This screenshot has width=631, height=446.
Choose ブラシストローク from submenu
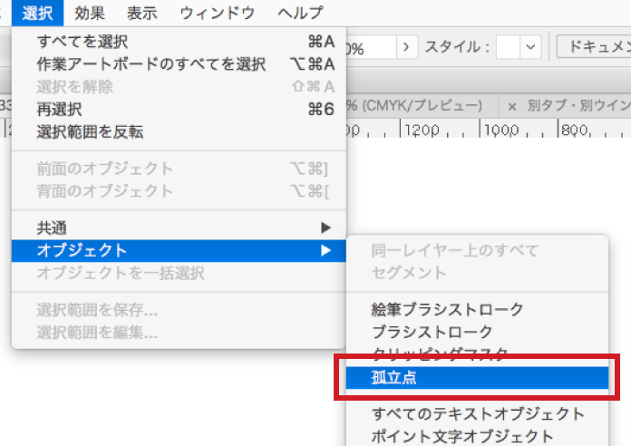tap(432, 332)
